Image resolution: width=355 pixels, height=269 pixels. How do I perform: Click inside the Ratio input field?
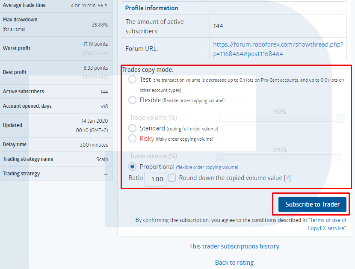click(155, 179)
